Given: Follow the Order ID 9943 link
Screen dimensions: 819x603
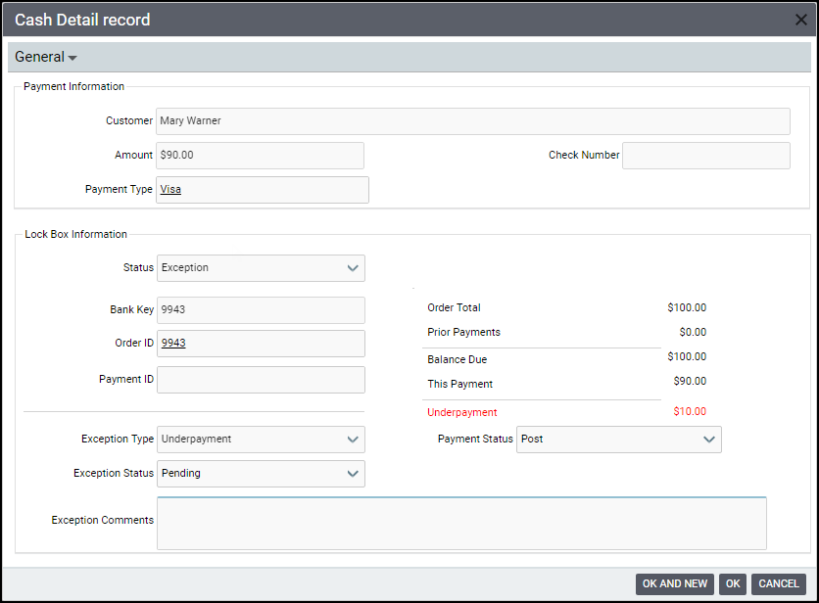Looking at the screenshot, I should [173, 343].
